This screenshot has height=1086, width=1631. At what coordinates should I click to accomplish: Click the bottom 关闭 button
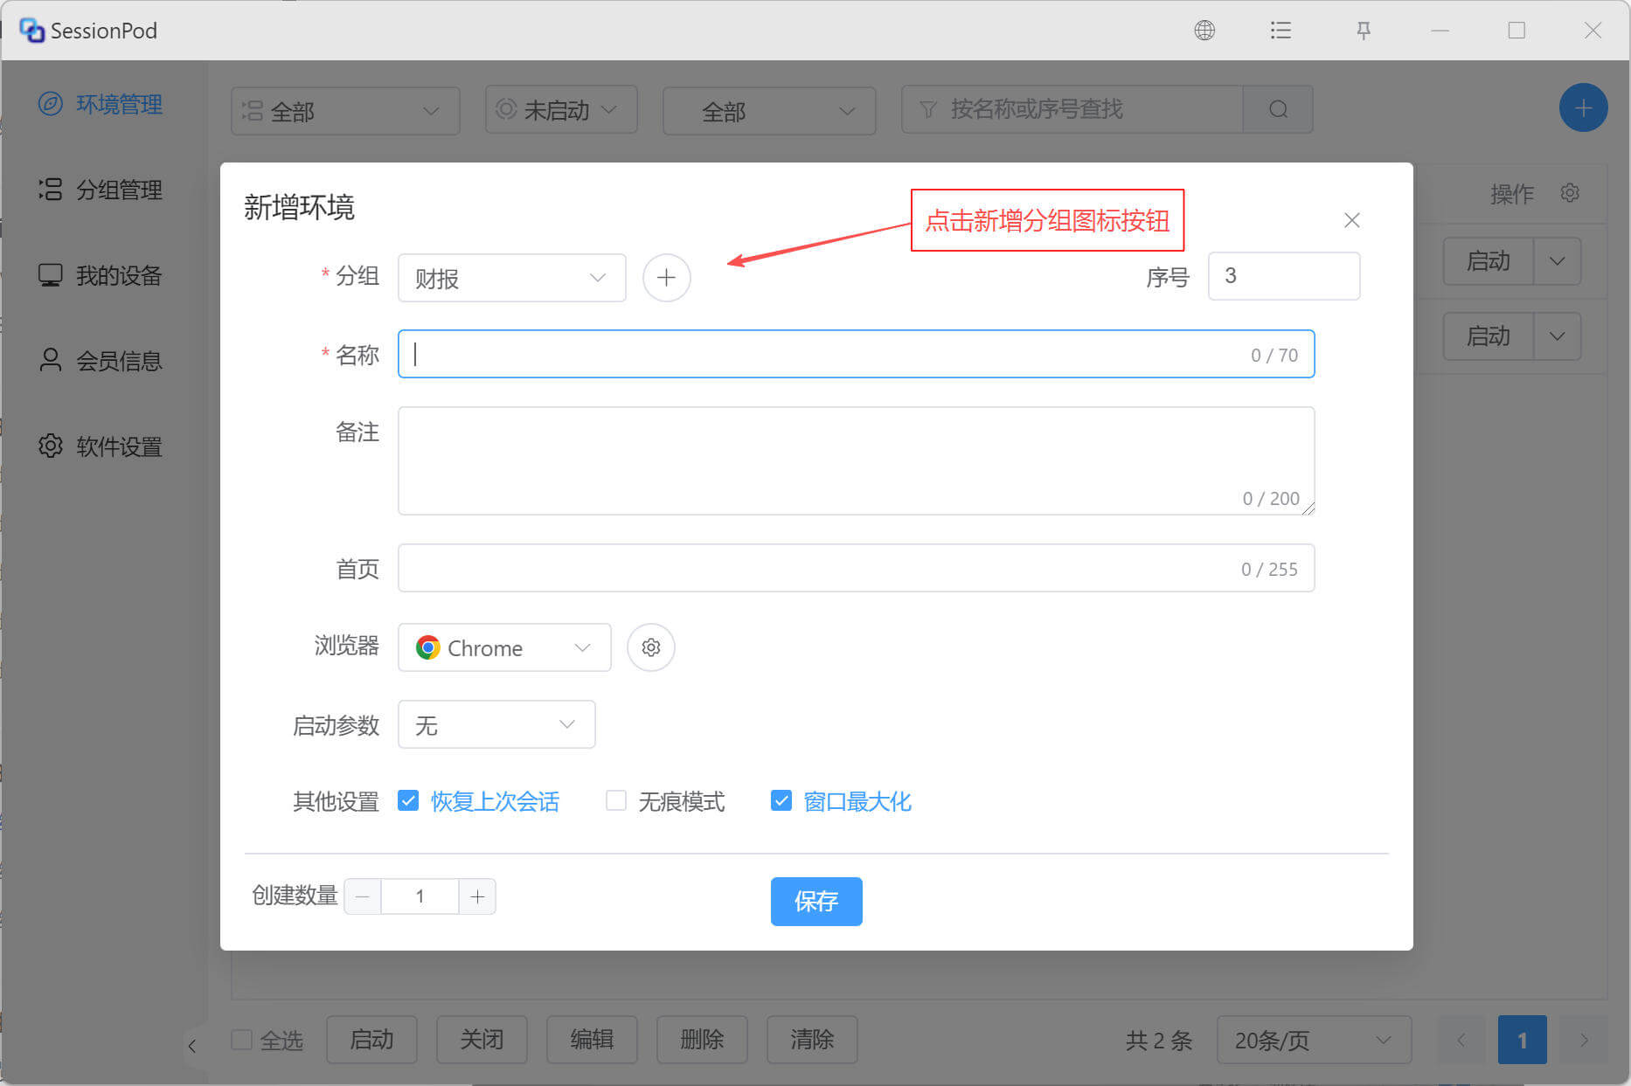click(482, 1040)
